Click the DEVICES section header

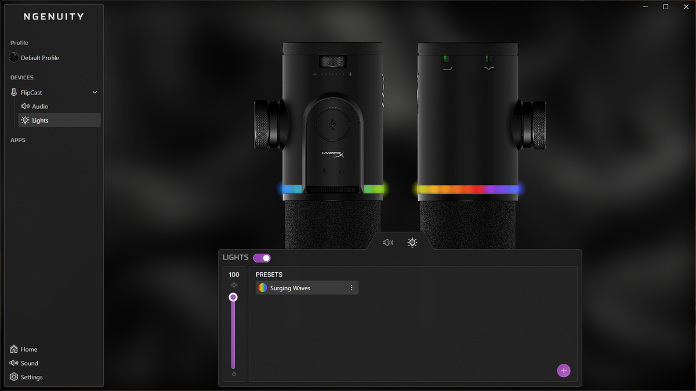tap(22, 78)
